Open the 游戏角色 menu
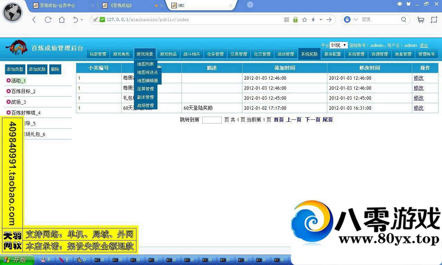 [x=121, y=54]
